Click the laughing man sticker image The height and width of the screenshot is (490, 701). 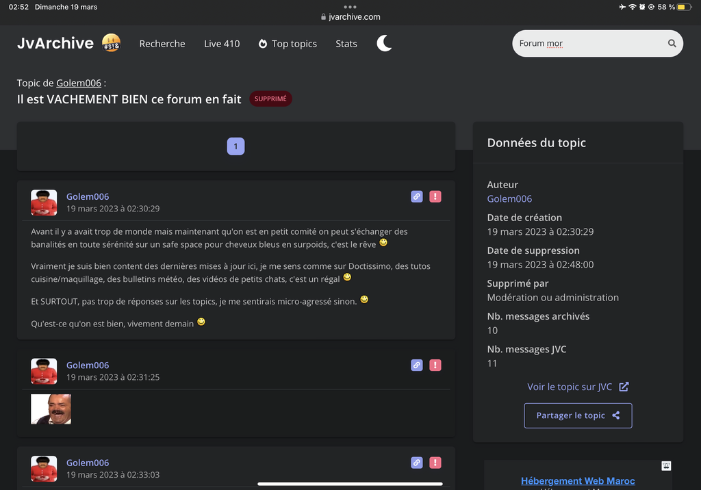pos(51,409)
